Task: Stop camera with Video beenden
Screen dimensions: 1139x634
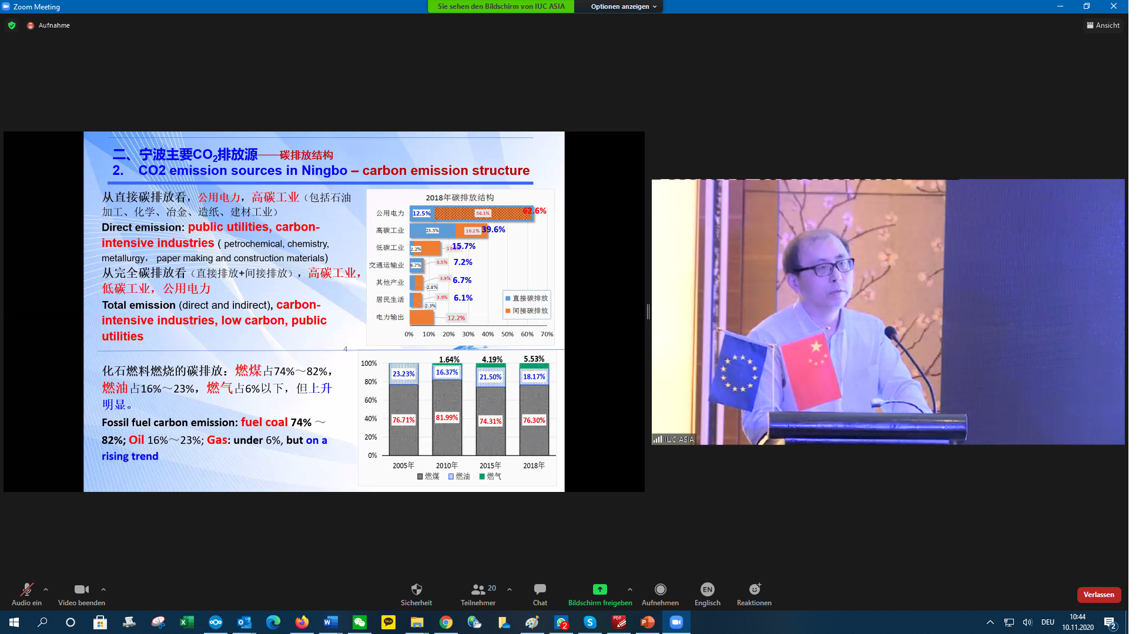Action: click(x=81, y=589)
